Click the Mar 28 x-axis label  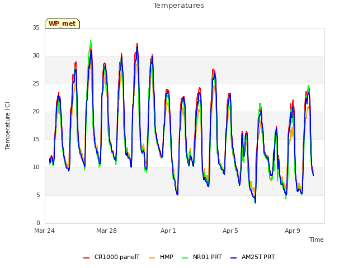click(x=106, y=231)
